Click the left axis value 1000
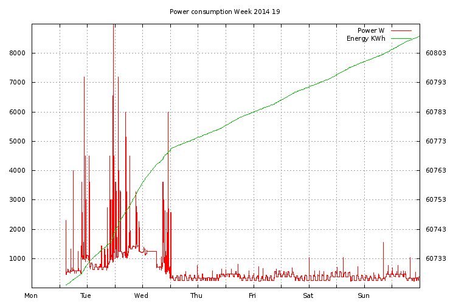 (x=18, y=258)
